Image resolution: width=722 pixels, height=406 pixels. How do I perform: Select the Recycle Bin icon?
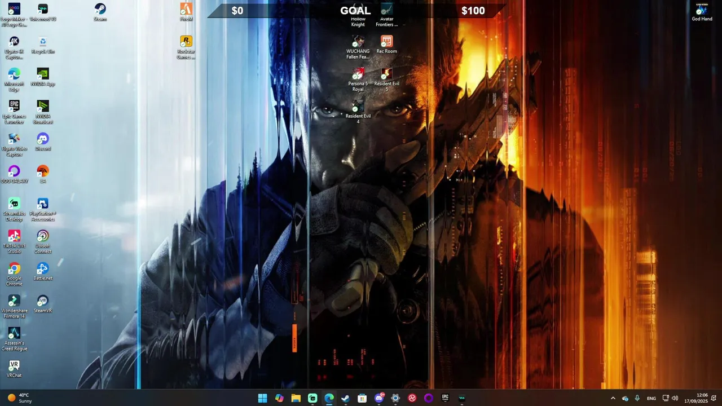point(43,45)
